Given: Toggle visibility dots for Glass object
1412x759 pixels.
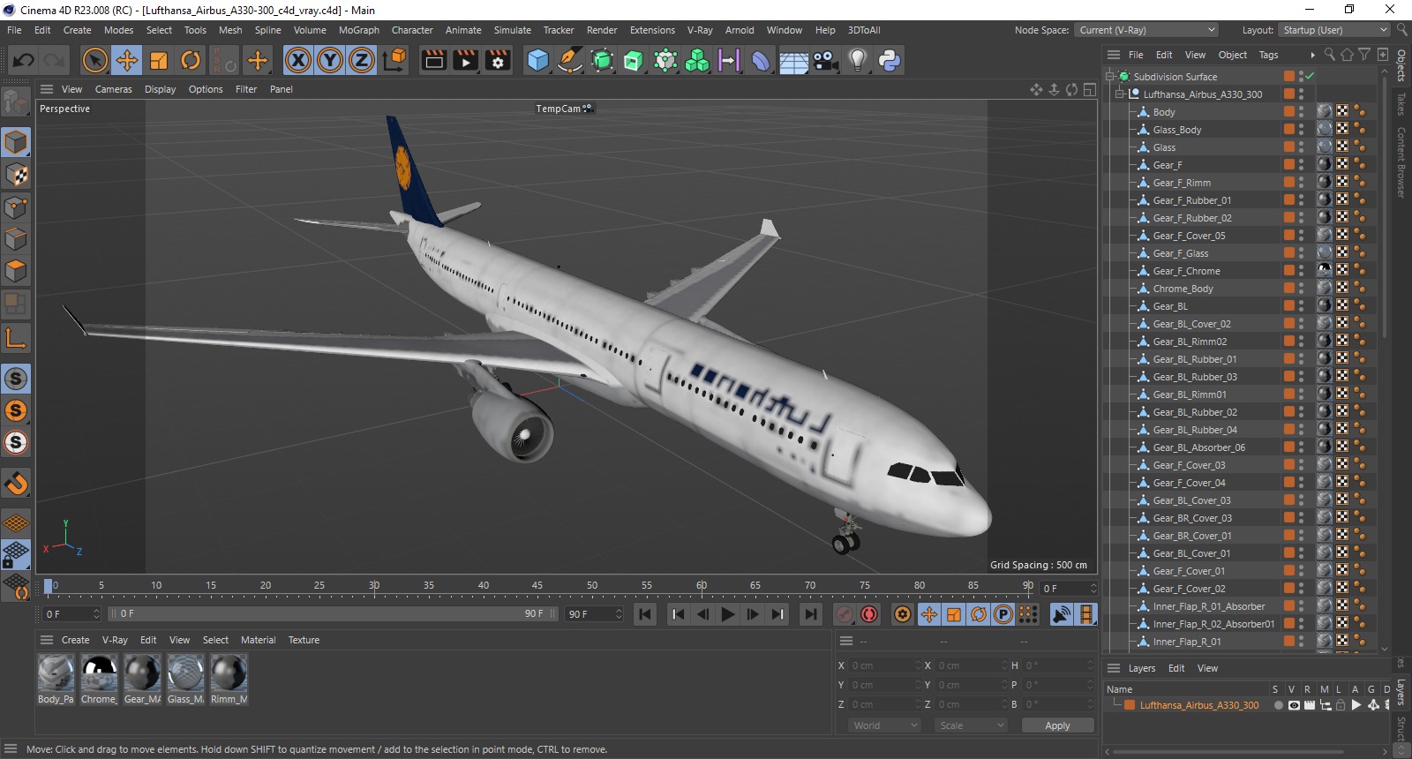Looking at the screenshot, I should (1301, 147).
